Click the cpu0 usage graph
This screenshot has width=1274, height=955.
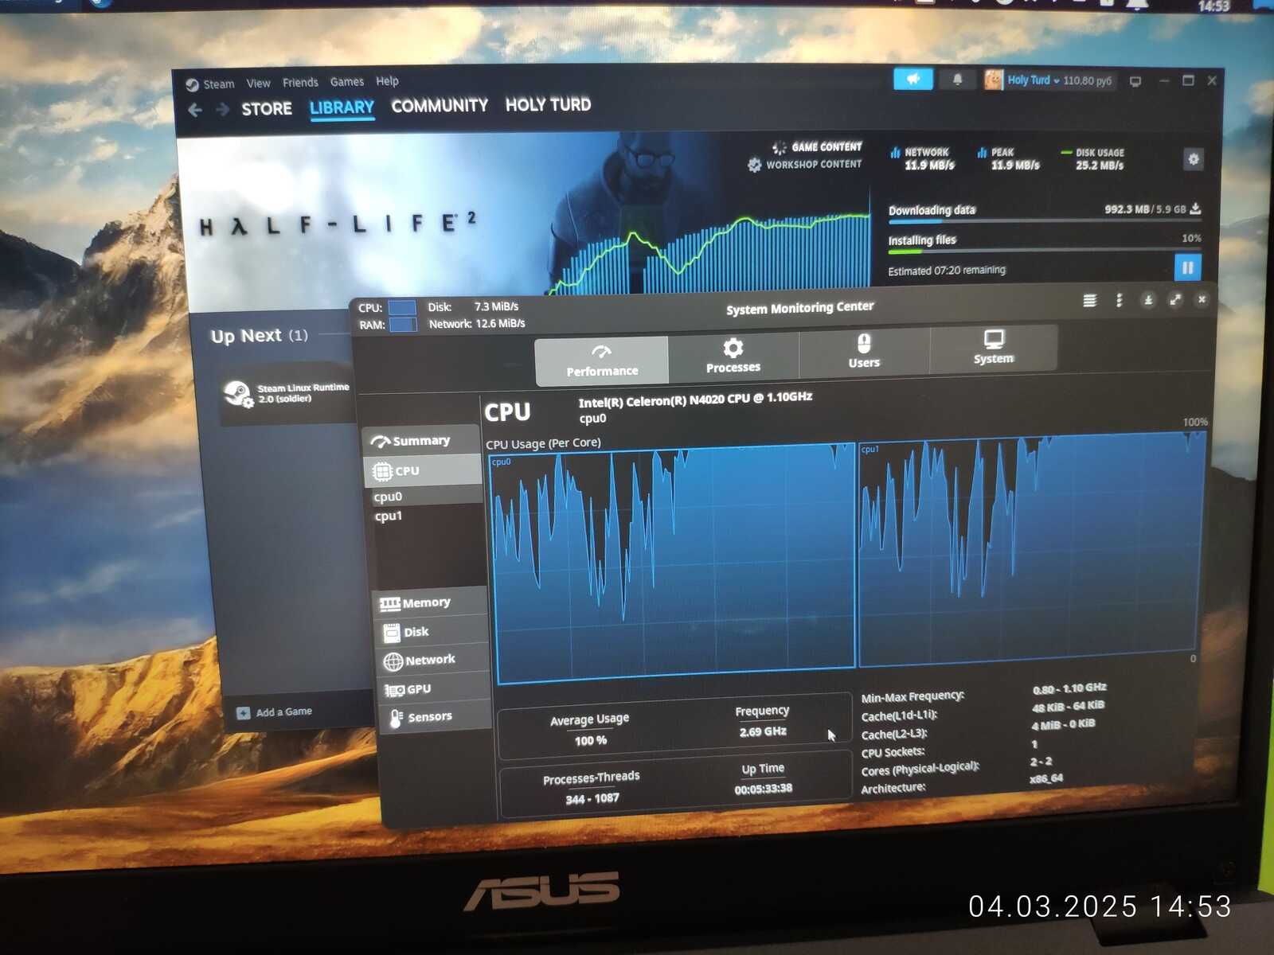(675, 563)
